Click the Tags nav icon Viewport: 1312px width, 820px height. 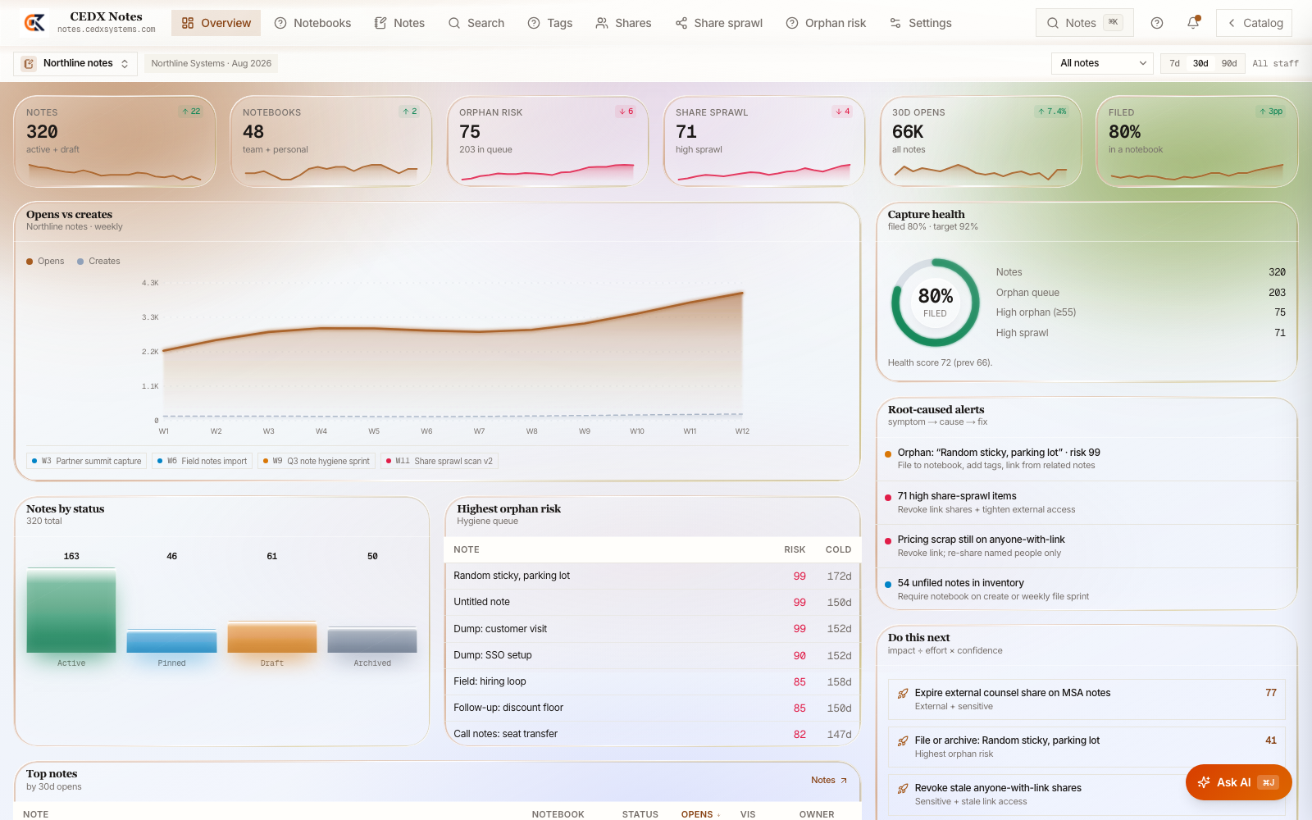(534, 23)
